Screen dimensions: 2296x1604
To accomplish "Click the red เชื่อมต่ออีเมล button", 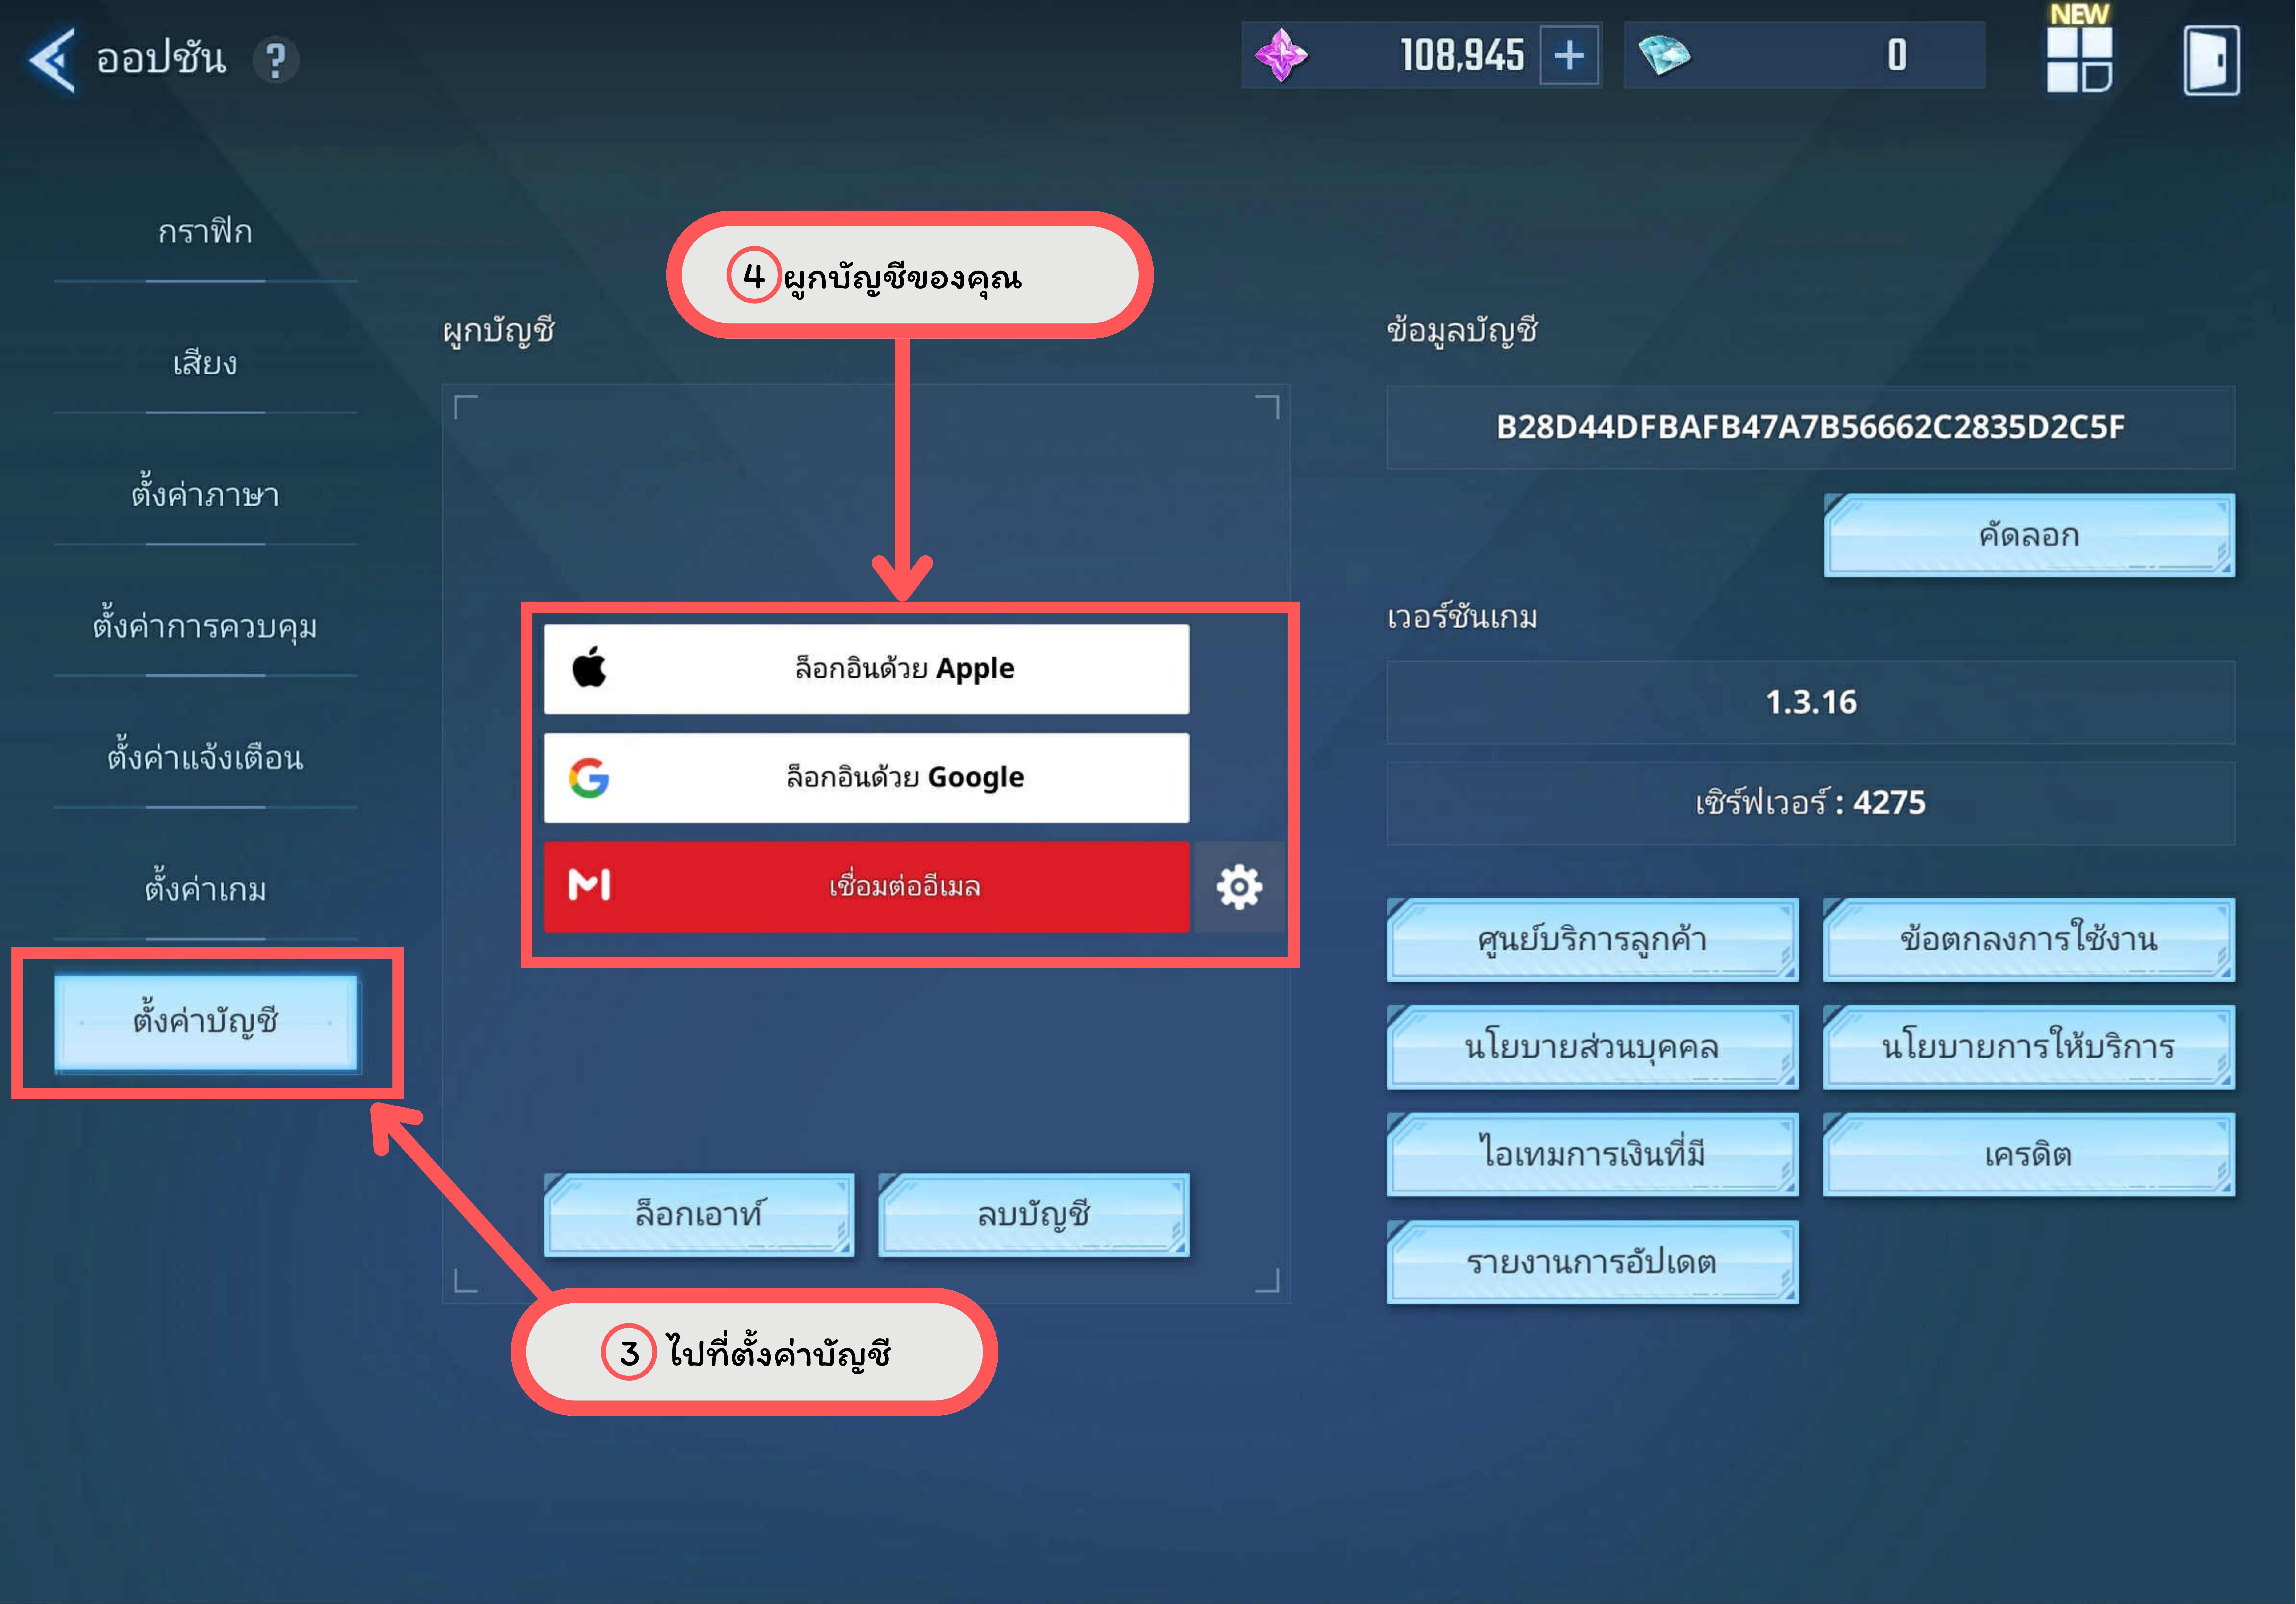I will 866,886.
